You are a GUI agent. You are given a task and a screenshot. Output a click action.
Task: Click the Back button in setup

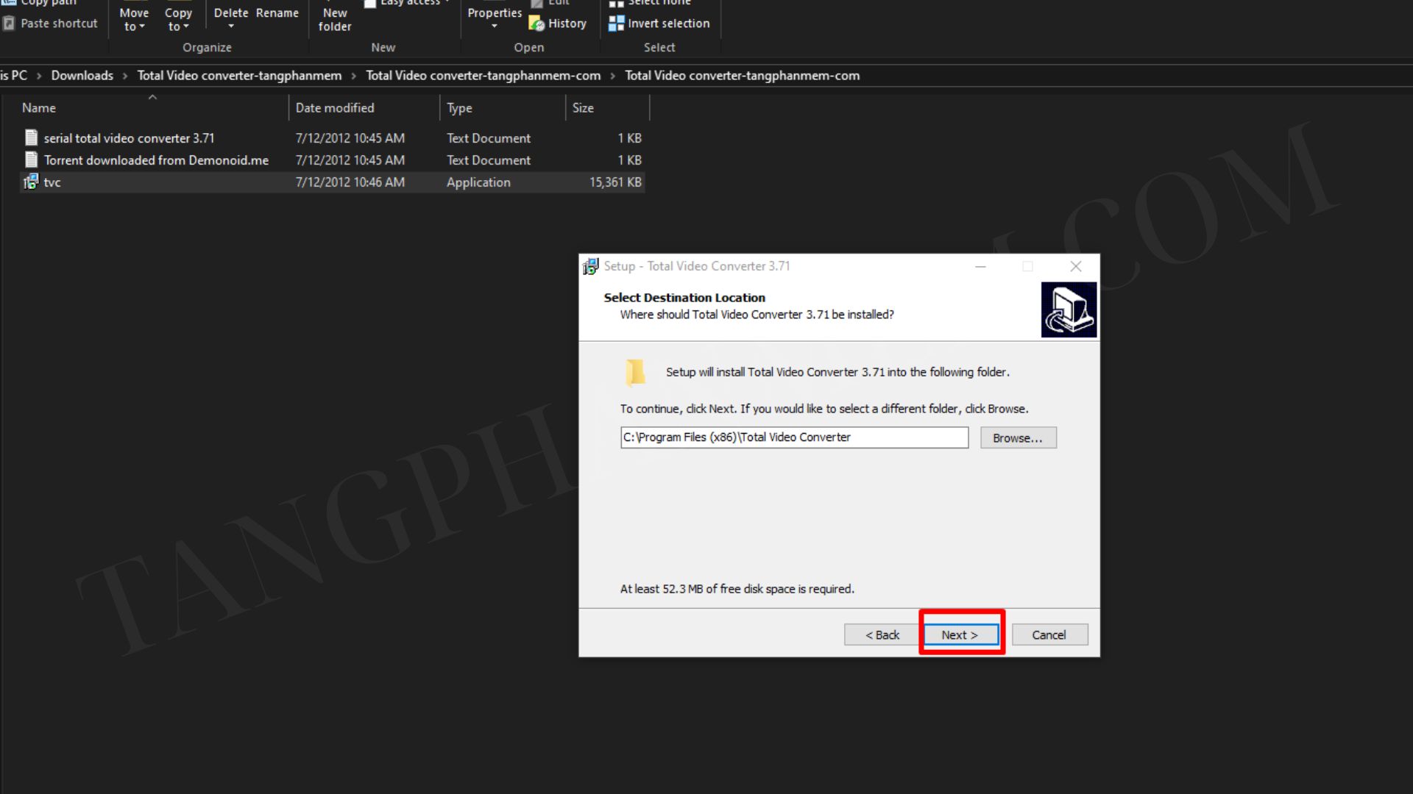click(882, 635)
